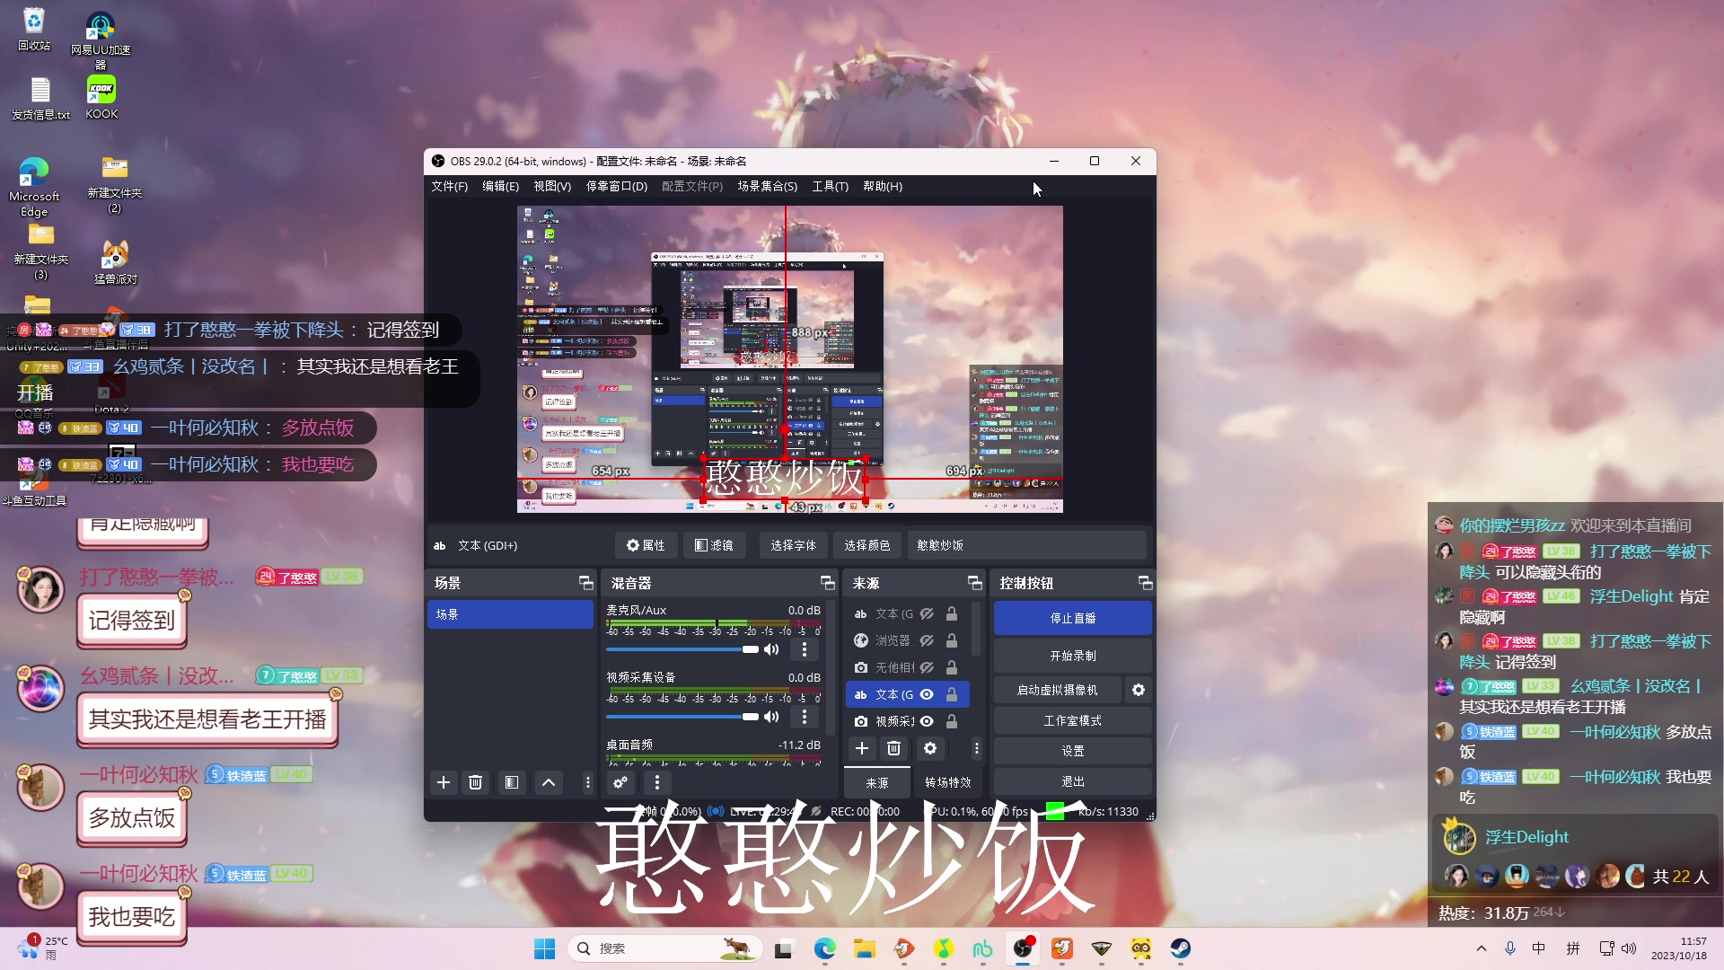Undock the 混音器 panel
Screen dimensions: 1724x970
828,583
